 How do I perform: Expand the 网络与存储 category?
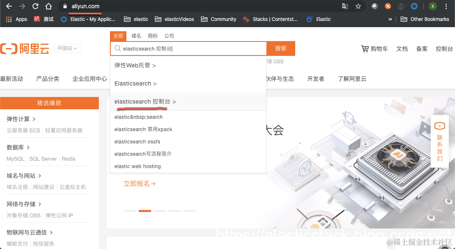click(x=24, y=204)
